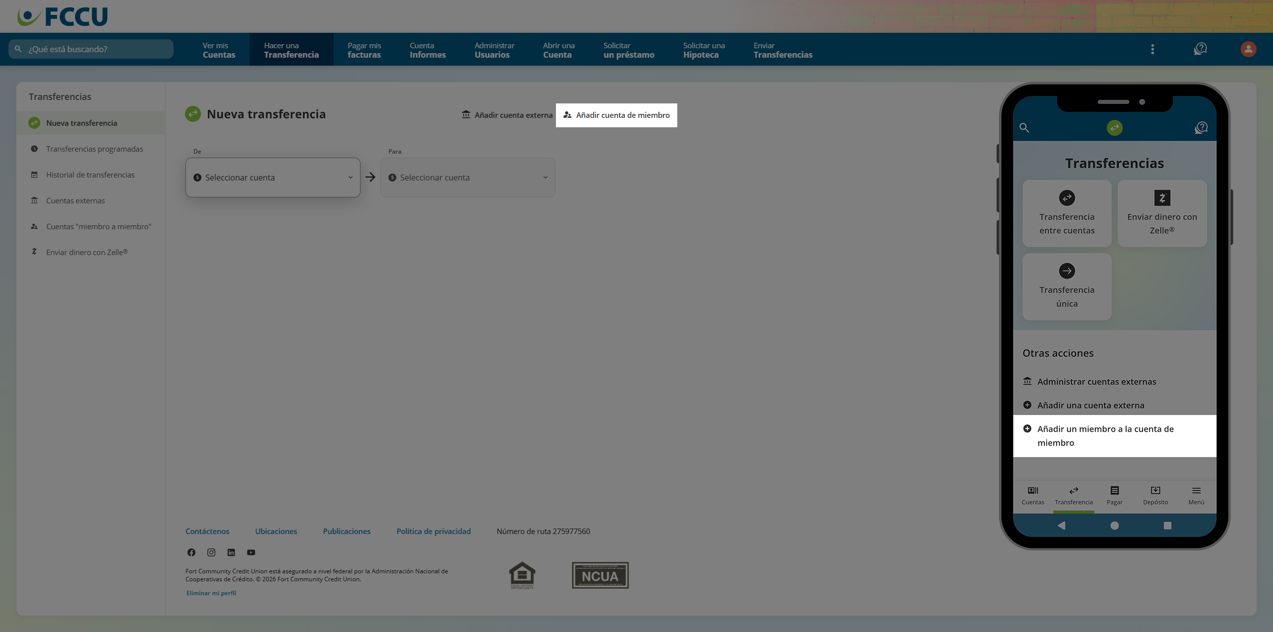Click the NCUA logo

[x=600, y=575]
